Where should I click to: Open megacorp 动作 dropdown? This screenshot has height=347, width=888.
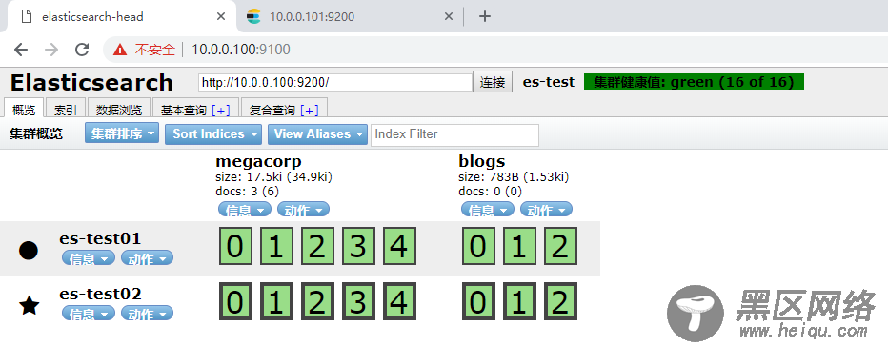pos(303,210)
